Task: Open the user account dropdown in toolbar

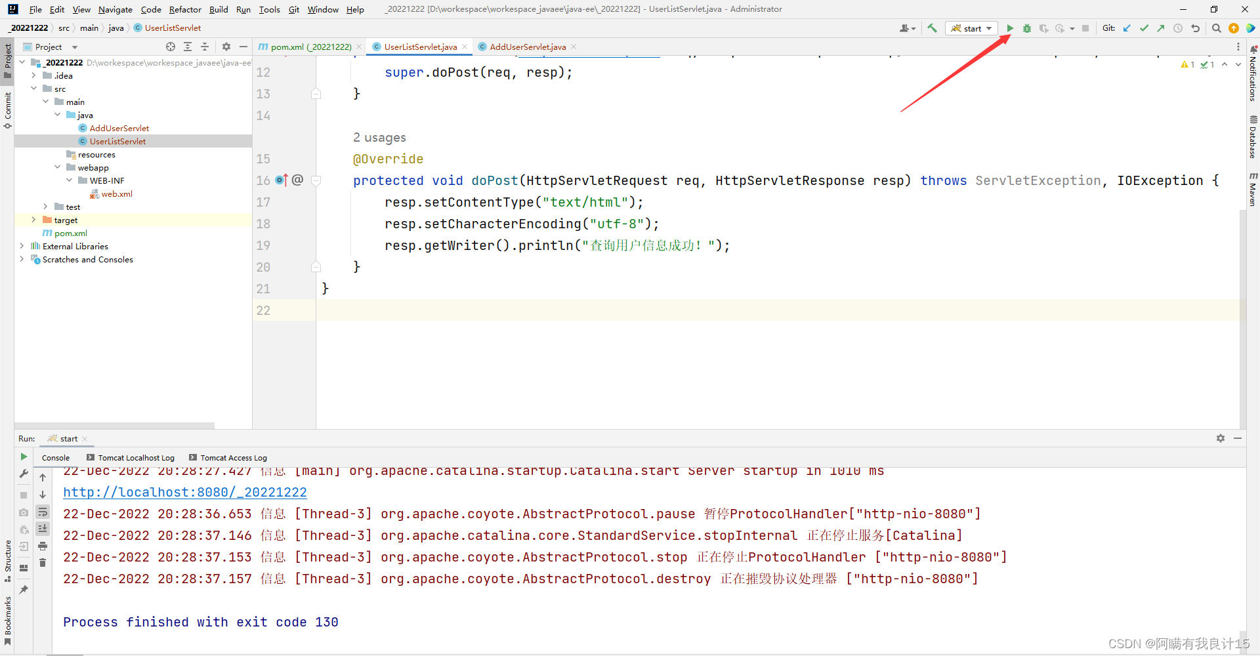Action: coord(908,28)
